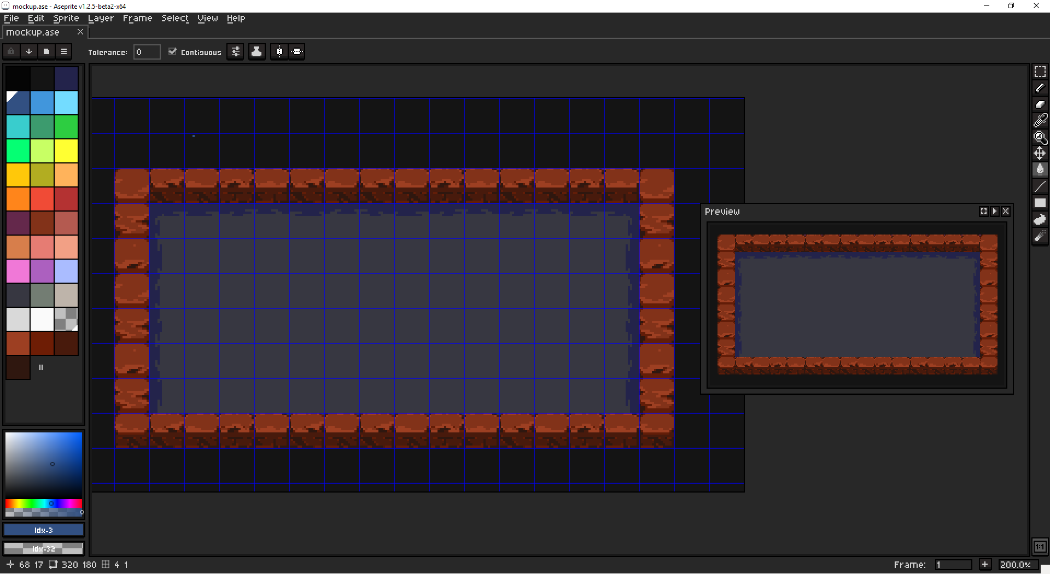Viewport: 1050px width, 574px height.
Task: Open the palette options menu icon
Action: (x=63, y=51)
